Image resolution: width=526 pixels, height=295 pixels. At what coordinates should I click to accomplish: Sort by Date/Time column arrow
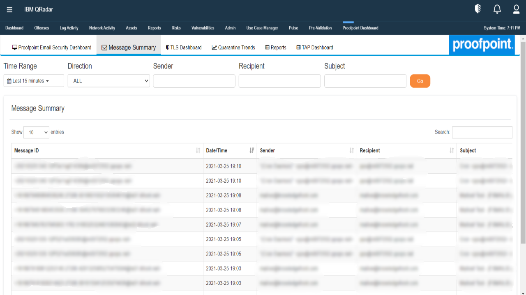pyautogui.click(x=251, y=151)
